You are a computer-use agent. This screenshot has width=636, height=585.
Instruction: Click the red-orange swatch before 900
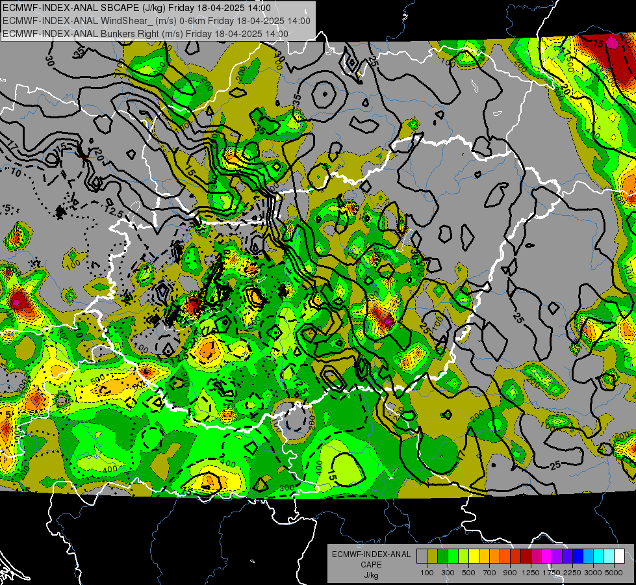pos(505,556)
